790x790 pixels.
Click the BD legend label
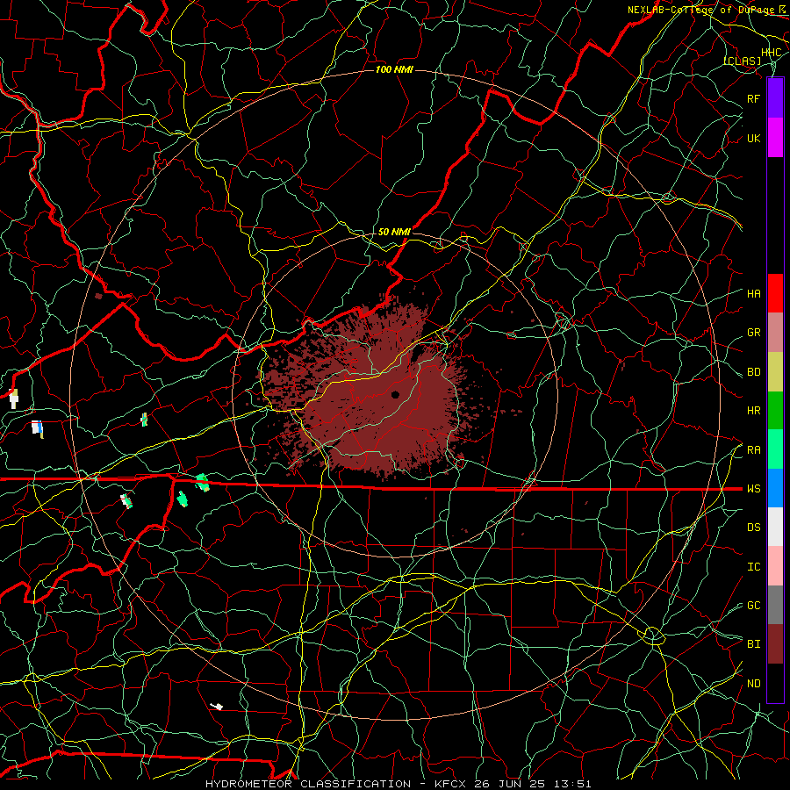753,372
